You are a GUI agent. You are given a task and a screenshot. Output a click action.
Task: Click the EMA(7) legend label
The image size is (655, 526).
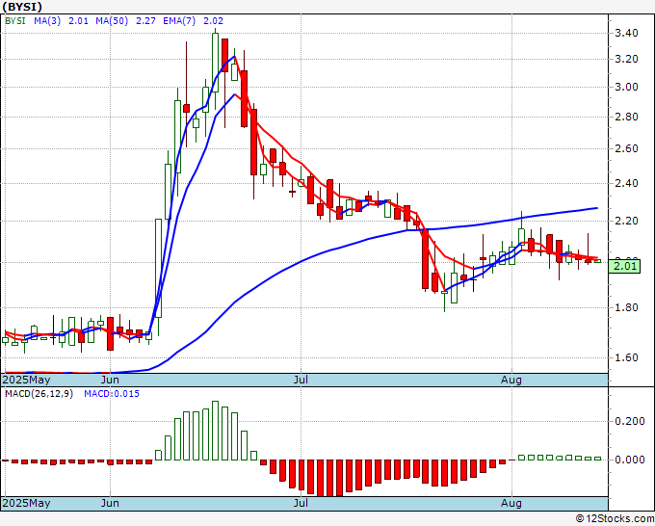click(x=179, y=21)
